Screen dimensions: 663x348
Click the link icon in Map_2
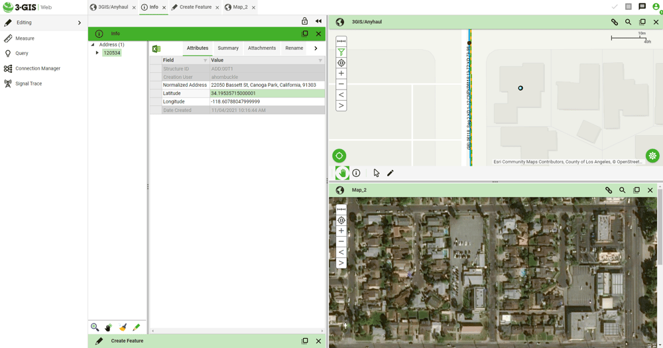coord(609,190)
